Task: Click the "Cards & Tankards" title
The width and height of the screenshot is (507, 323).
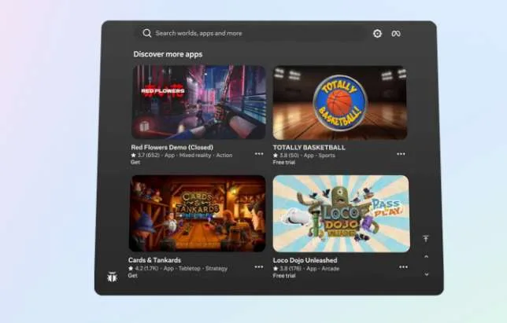Action: coord(154,260)
